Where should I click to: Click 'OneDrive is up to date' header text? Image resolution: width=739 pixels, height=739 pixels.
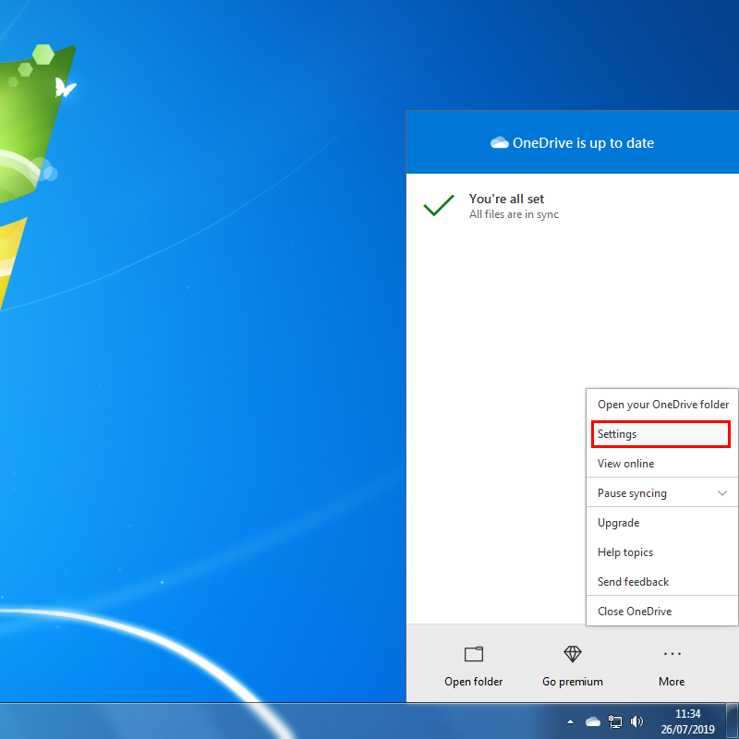(583, 143)
